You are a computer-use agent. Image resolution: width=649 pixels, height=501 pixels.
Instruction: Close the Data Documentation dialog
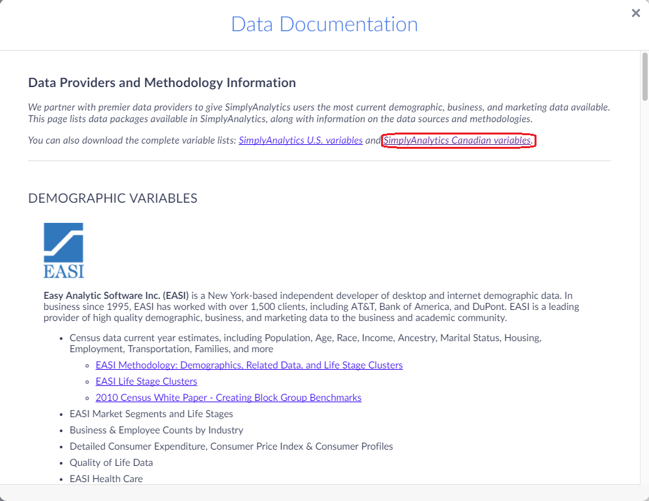(x=635, y=13)
